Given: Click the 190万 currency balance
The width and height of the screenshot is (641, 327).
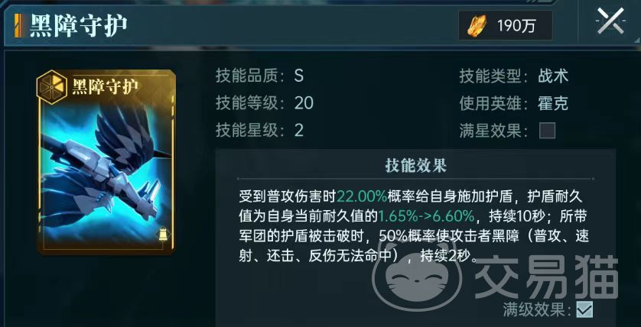Looking at the screenshot, I should (x=517, y=26).
